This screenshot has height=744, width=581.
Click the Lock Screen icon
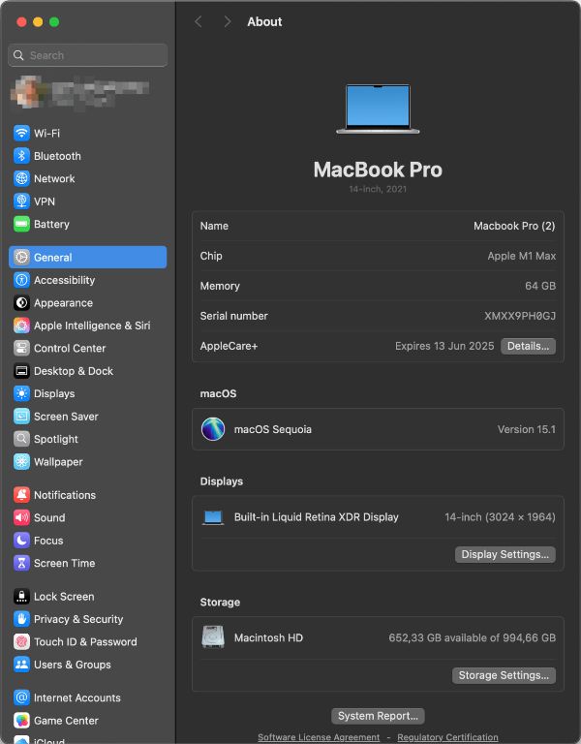tap(21, 597)
